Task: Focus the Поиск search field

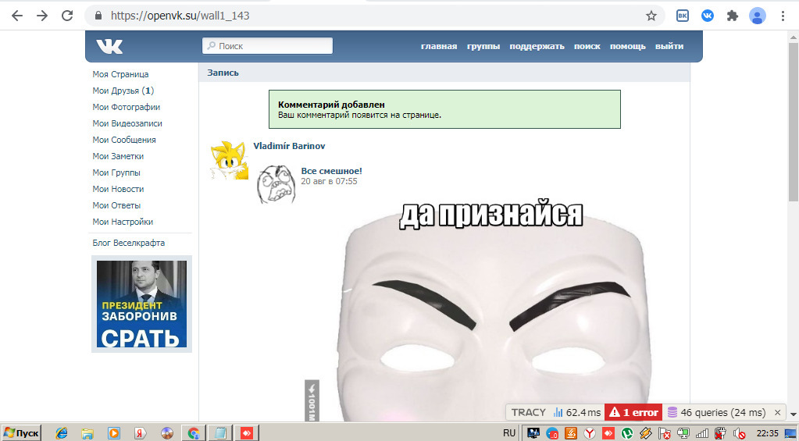Action: (x=268, y=46)
